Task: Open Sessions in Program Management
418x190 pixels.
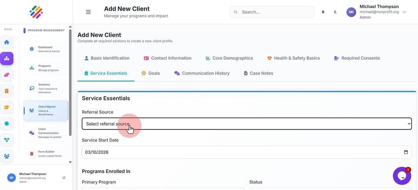Action: 46,88
